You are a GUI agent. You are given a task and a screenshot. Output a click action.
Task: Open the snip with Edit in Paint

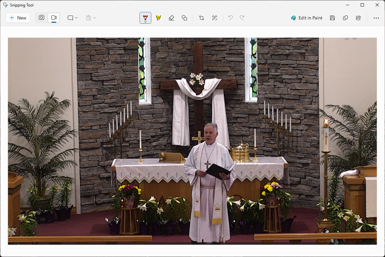307,18
